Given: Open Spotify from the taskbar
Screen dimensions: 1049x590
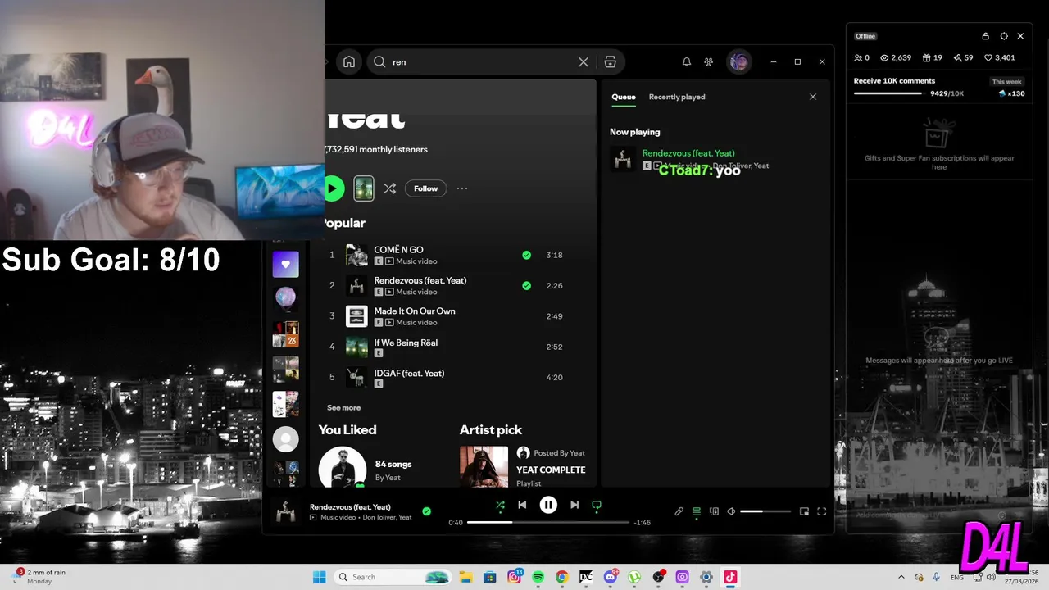Looking at the screenshot, I should pos(538,577).
